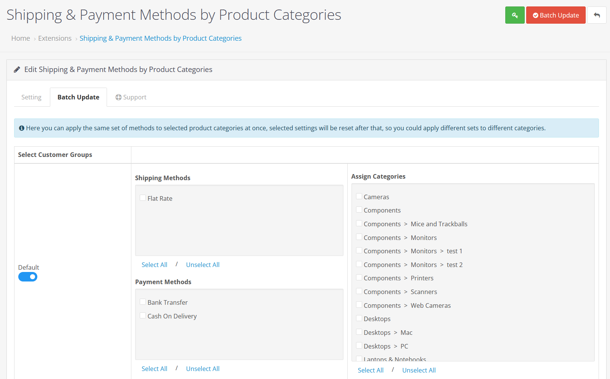This screenshot has height=379, width=610.
Task: Check the top-level Components category
Action: (x=359, y=210)
